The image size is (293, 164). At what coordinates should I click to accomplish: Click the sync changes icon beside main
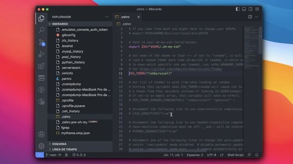60,155
